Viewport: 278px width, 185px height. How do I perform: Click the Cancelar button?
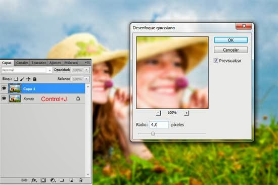[x=230, y=50]
